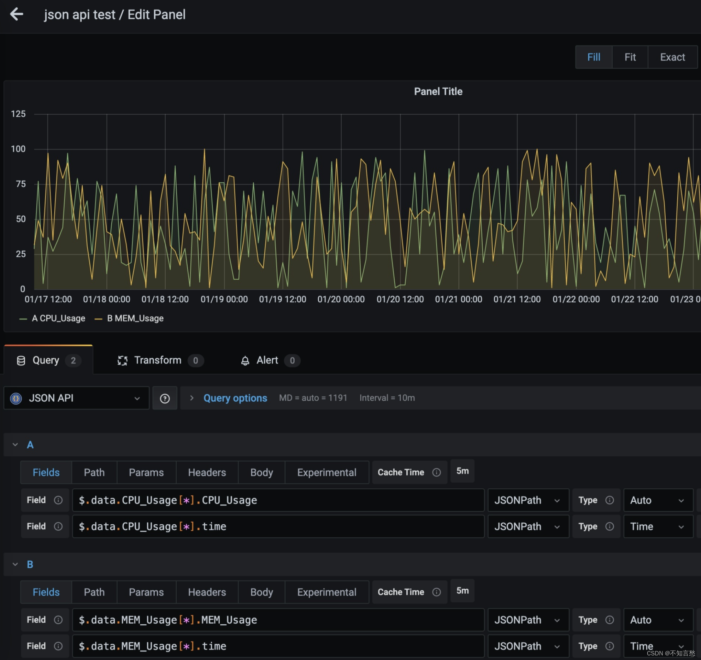Click the JSON API datasource logo icon
Image resolution: width=701 pixels, height=660 pixels.
(x=16, y=398)
